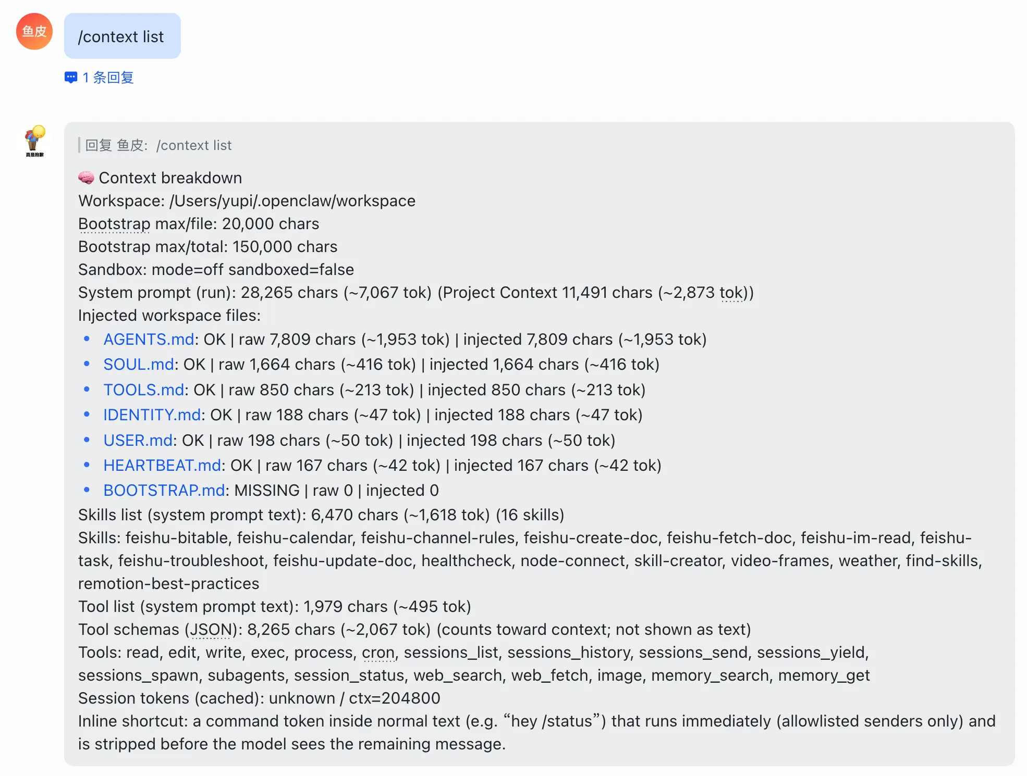The height and width of the screenshot is (776, 1027).
Task: Click the underlined Bootstrap word
Action: (x=114, y=224)
